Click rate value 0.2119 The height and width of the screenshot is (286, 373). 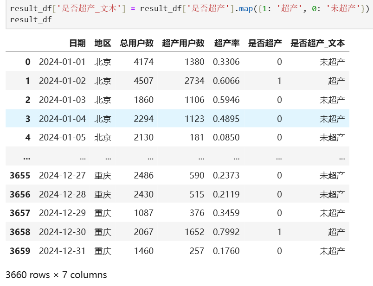(226, 195)
